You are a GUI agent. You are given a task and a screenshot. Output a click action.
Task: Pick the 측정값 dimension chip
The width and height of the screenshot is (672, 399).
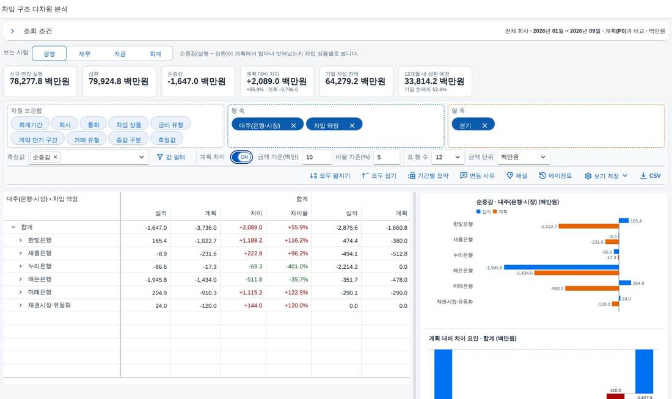point(167,140)
